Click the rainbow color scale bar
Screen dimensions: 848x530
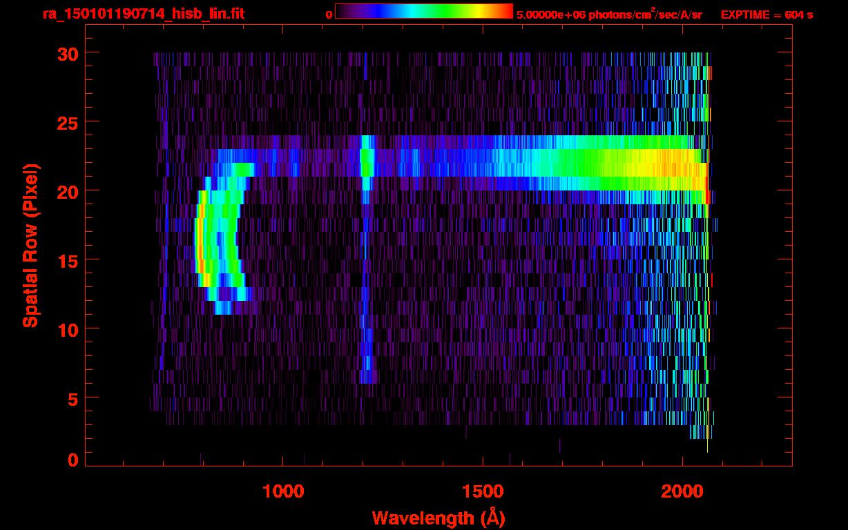pos(423,11)
